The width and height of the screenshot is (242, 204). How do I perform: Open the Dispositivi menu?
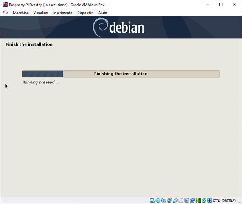click(85, 13)
